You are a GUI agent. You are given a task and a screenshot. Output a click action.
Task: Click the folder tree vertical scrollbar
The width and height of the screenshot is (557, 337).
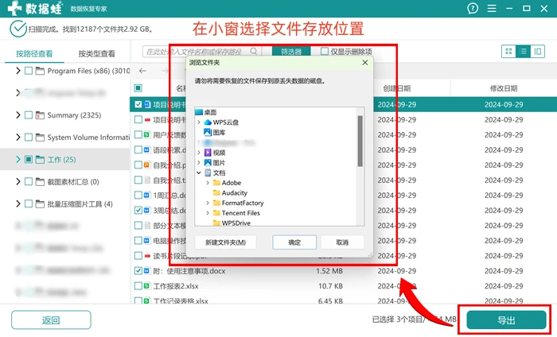click(360, 141)
